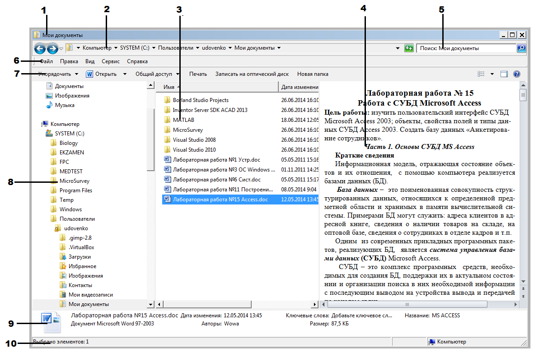Viewport: 543px width, 362px height.
Task: Click the author value Wowa in details pane
Action: point(232,324)
